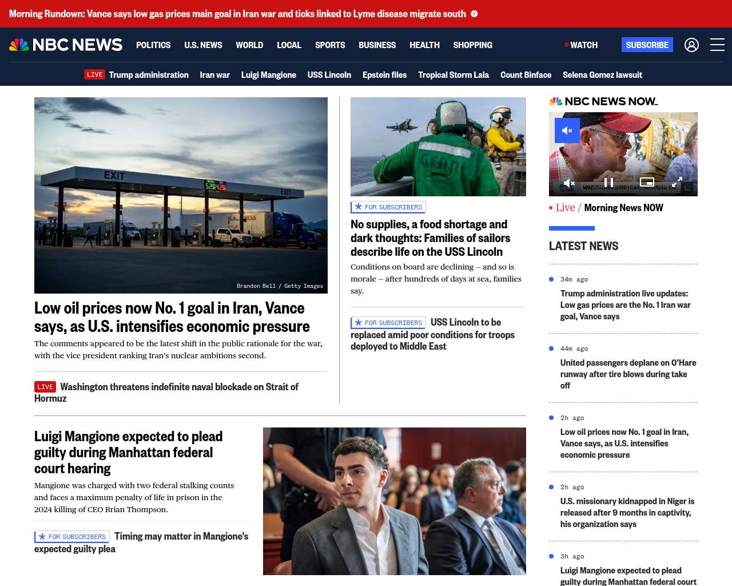Select the USS Lincoln trending topic
The height and width of the screenshot is (586, 732).
pyautogui.click(x=329, y=74)
